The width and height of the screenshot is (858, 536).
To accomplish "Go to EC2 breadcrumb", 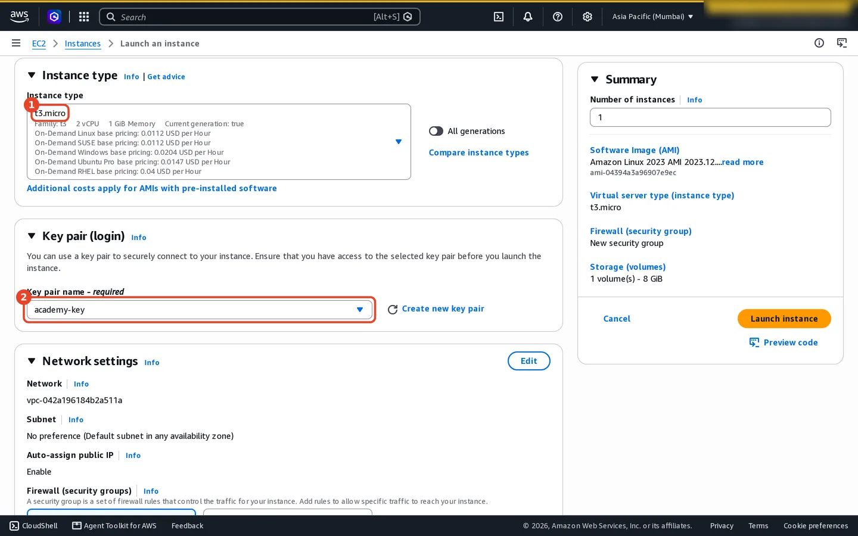I will [x=39, y=43].
